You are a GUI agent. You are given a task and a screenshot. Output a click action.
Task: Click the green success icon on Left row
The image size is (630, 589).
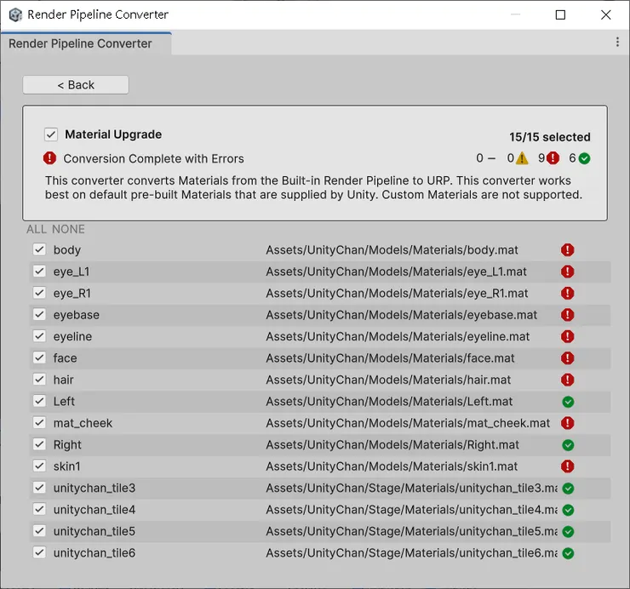tap(568, 402)
